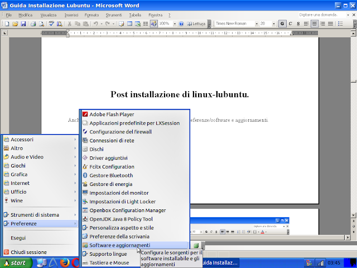
Task: Click the ruler tab selector button
Action: pyautogui.click(x=5, y=33)
